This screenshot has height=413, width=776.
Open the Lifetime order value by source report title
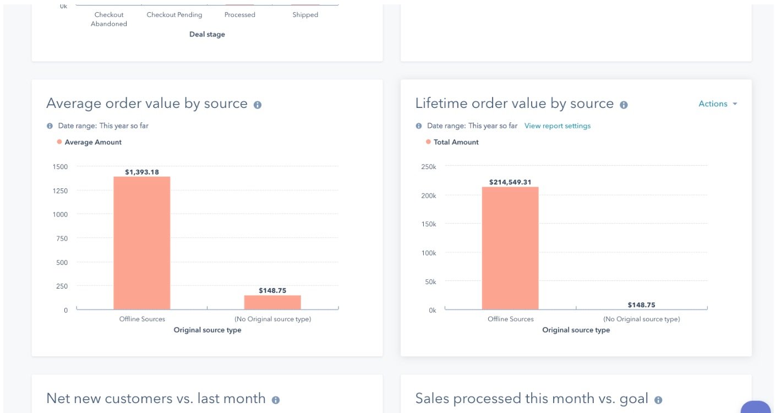coord(514,104)
